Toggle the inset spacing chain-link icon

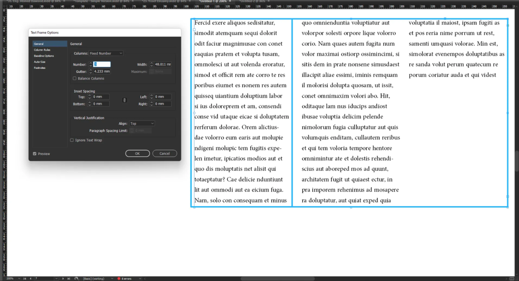tap(125, 100)
